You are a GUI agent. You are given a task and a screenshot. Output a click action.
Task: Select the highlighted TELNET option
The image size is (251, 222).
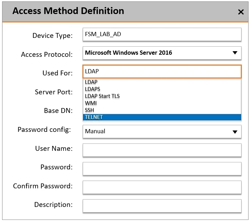(x=162, y=117)
